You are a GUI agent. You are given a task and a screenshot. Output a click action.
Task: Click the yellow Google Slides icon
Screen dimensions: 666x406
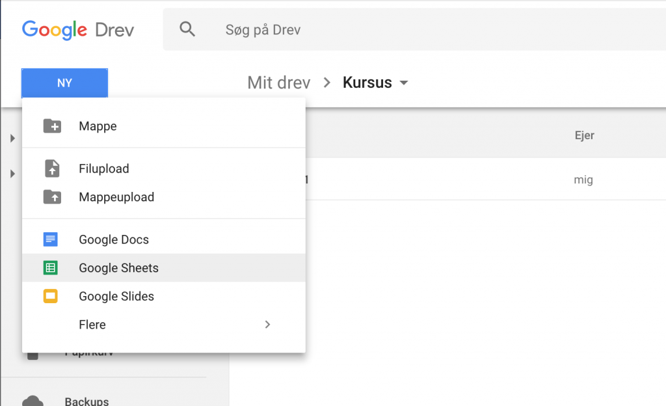tap(51, 297)
